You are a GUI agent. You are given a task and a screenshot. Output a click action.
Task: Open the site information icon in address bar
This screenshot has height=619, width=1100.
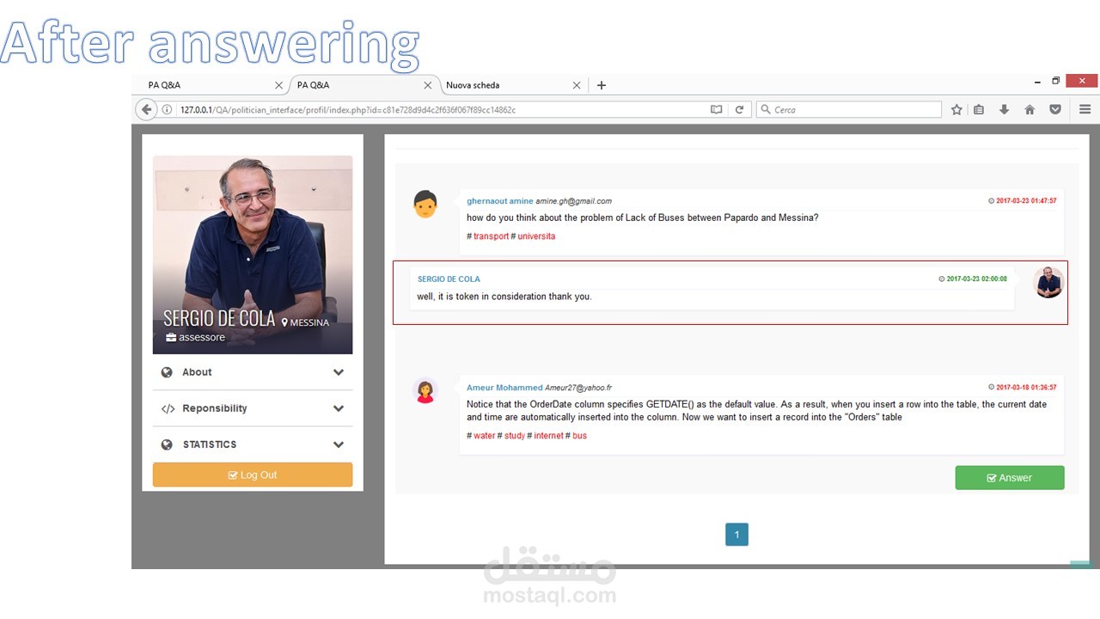(168, 110)
